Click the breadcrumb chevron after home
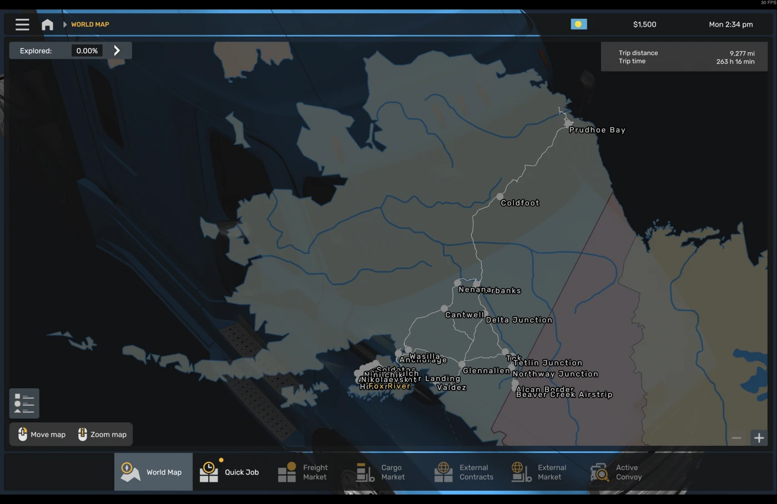Viewport: 777px width, 504px height. [64, 24]
